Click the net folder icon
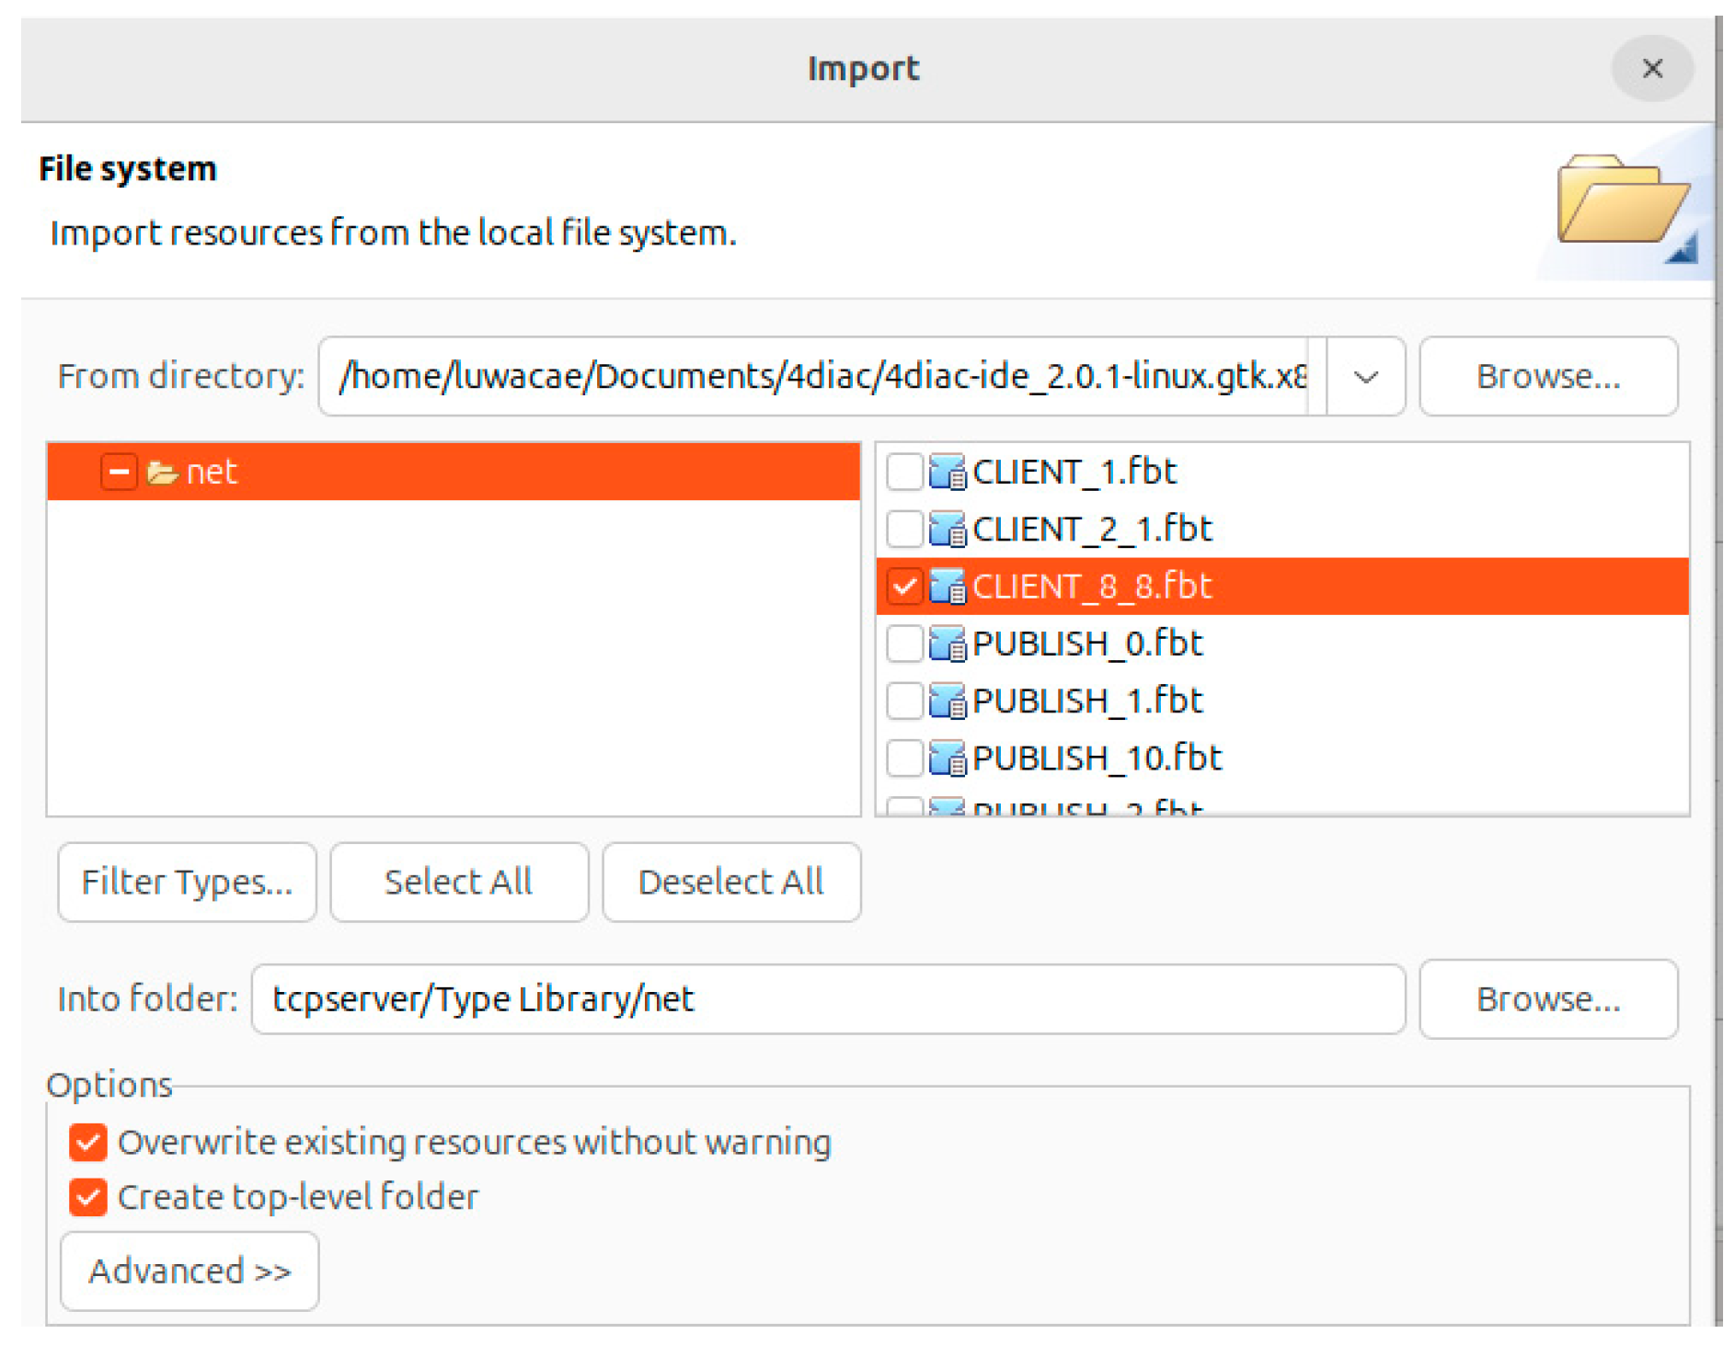Image resolution: width=1735 pixels, height=1345 pixels. 162,473
